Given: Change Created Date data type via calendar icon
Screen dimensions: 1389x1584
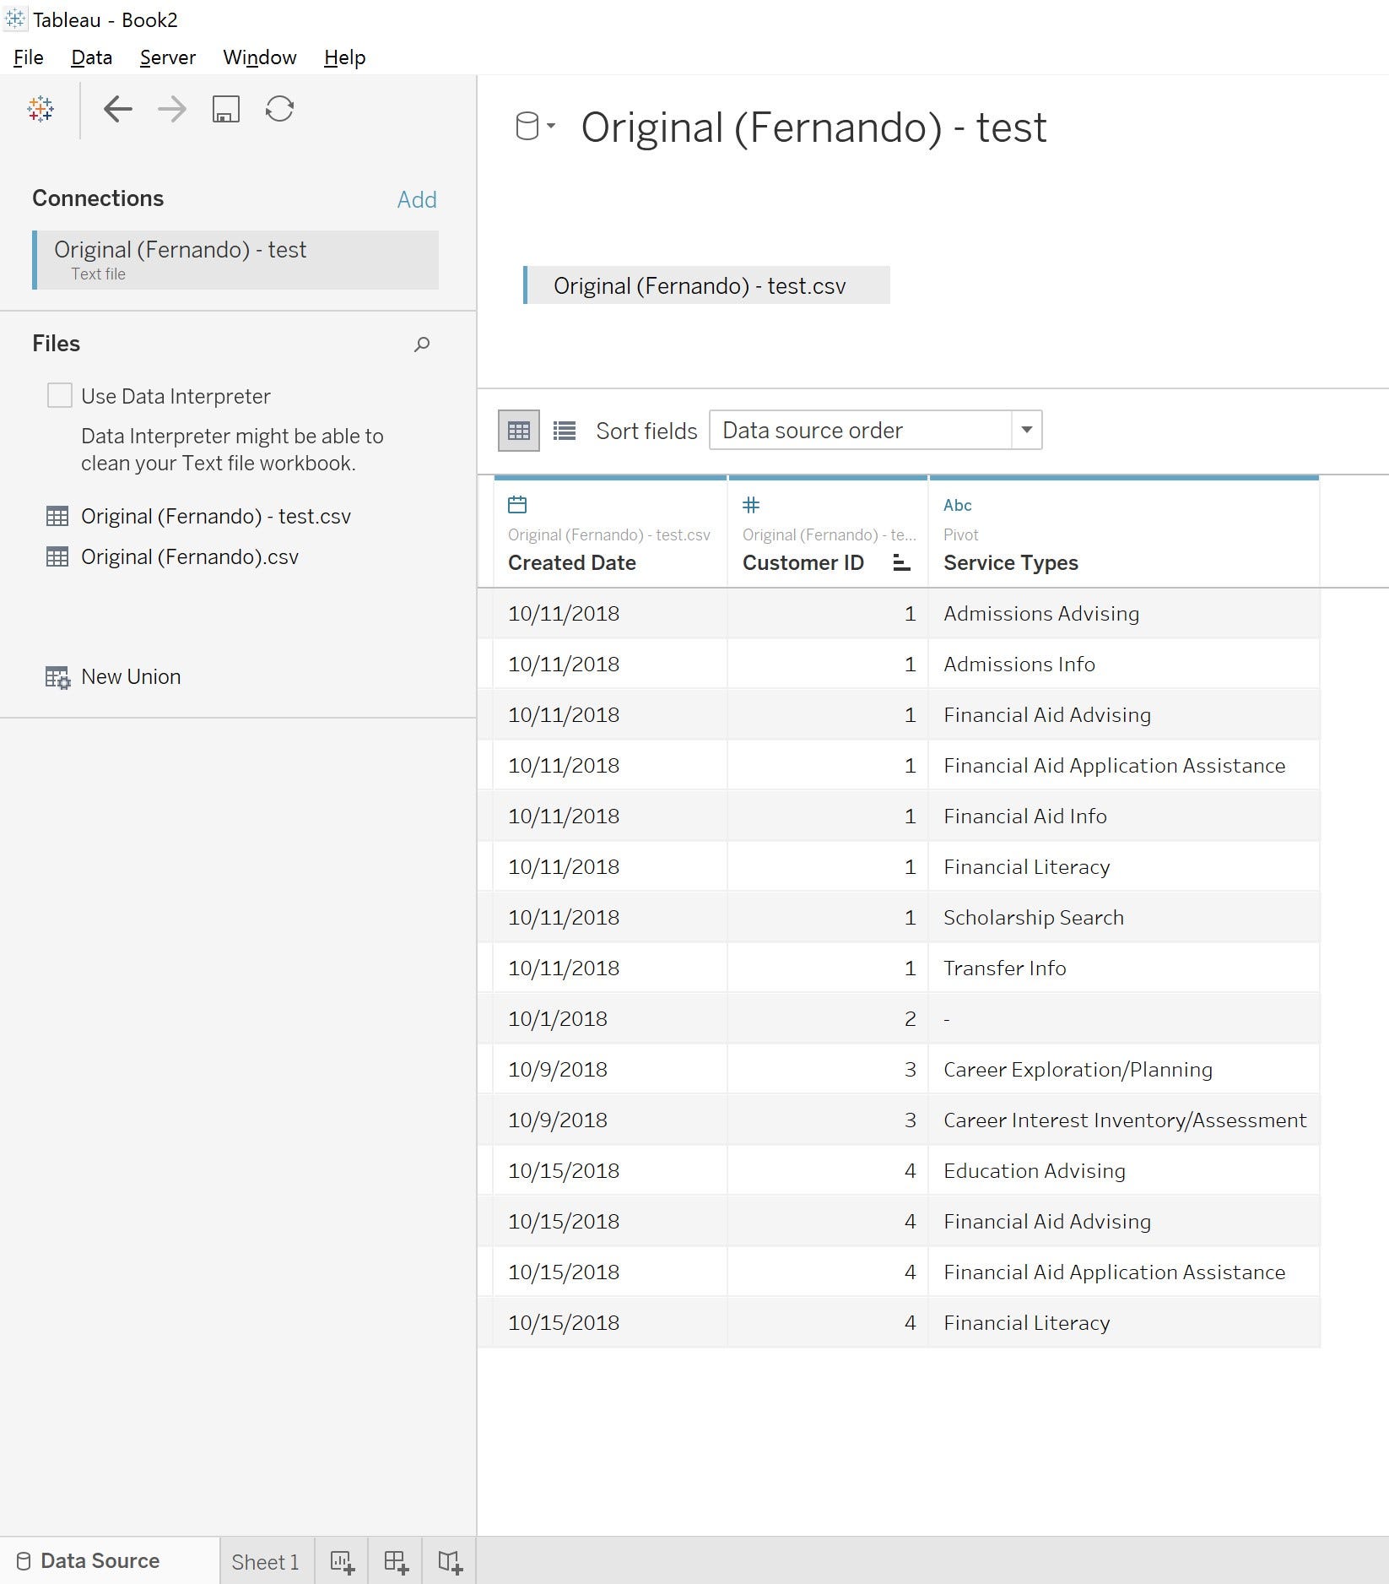Looking at the screenshot, I should [x=517, y=505].
